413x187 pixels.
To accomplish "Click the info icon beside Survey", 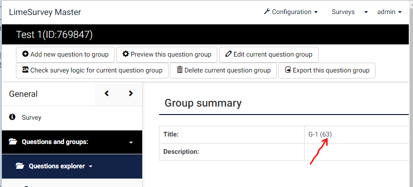I will click(x=12, y=117).
